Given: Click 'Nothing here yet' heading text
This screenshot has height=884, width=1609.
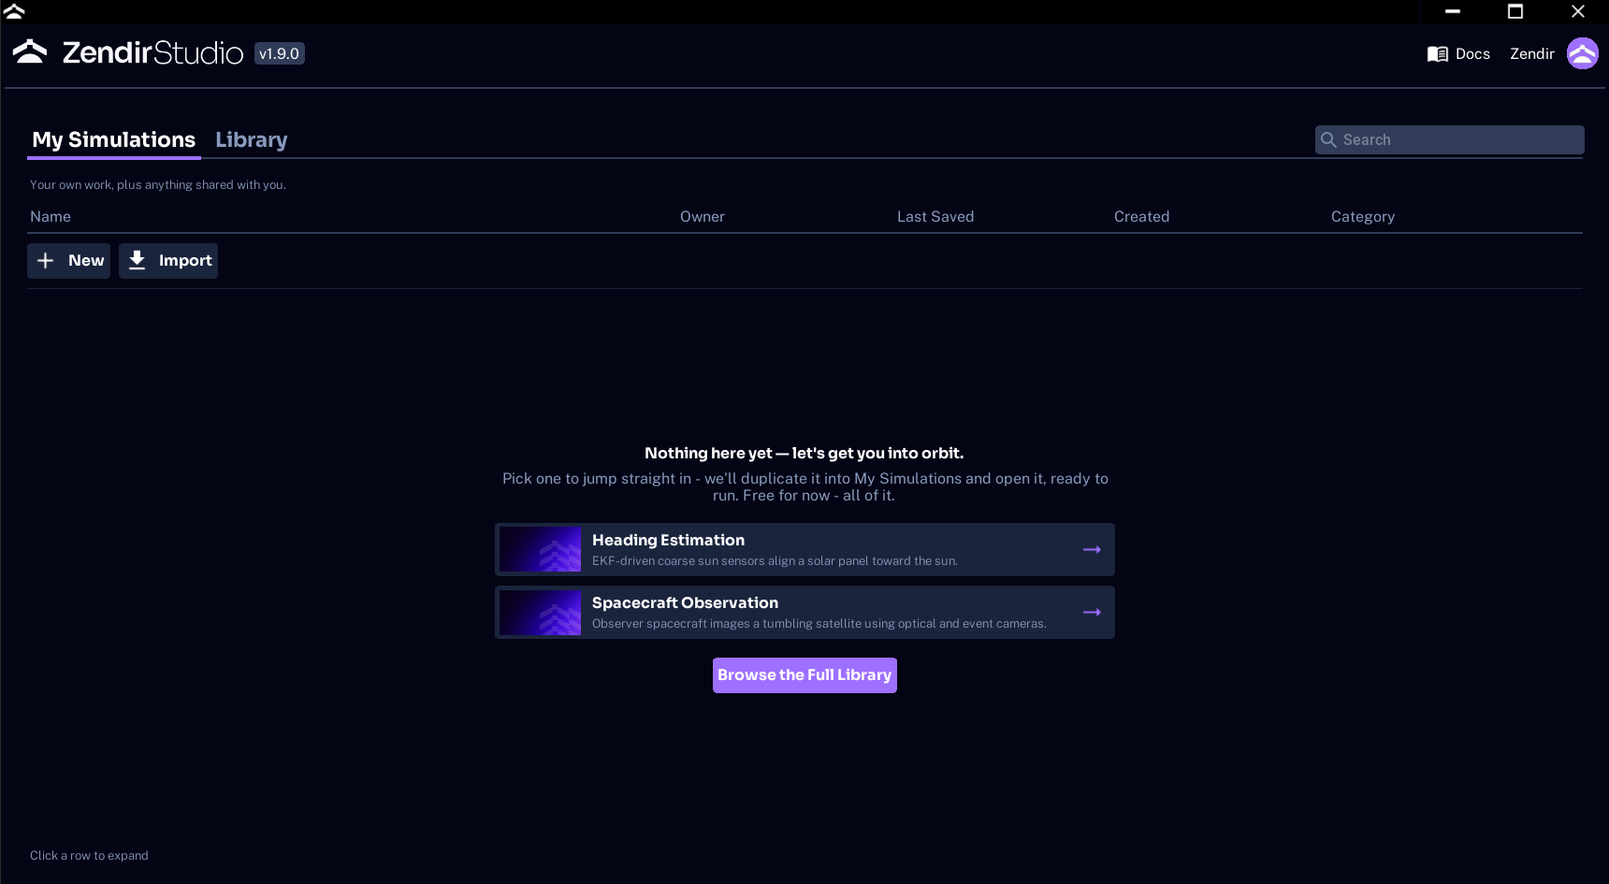Looking at the screenshot, I should click(804, 454).
